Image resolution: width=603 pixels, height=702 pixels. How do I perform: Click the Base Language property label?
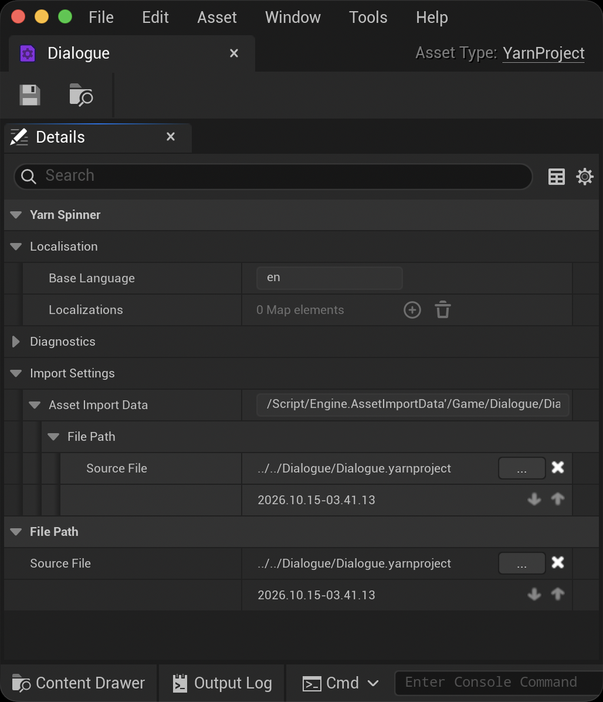(x=92, y=278)
